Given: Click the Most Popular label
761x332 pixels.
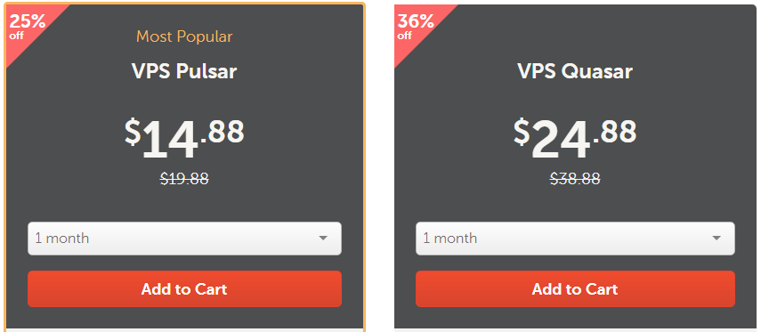Looking at the screenshot, I should click(x=184, y=36).
